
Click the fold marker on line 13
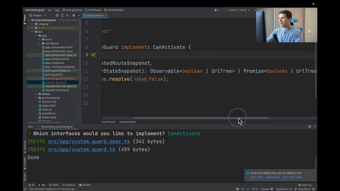point(100,87)
